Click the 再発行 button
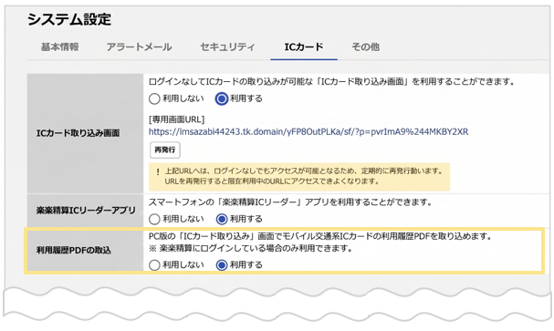 tap(165, 150)
